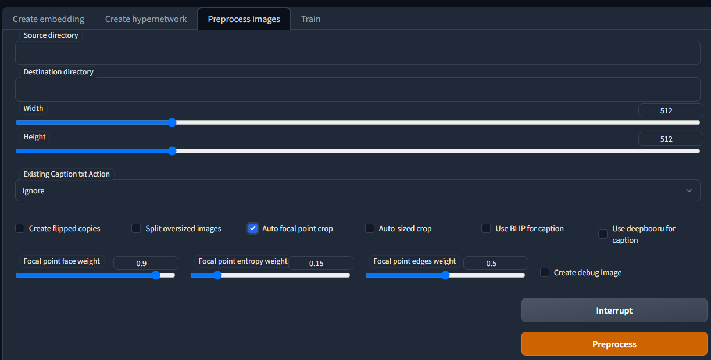
Task: Click the Source directory input field
Action: 358,53
